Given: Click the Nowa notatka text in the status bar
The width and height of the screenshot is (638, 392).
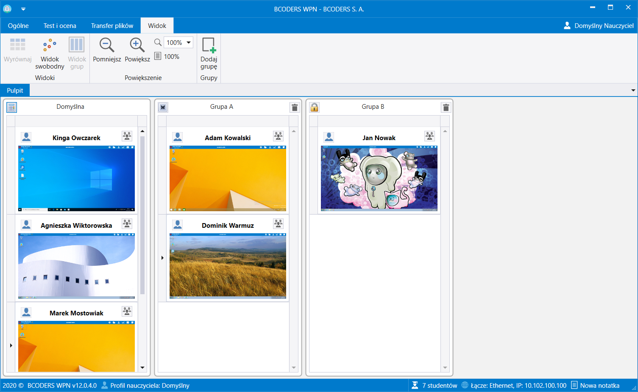Looking at the screenshot, I should point(599,385).
